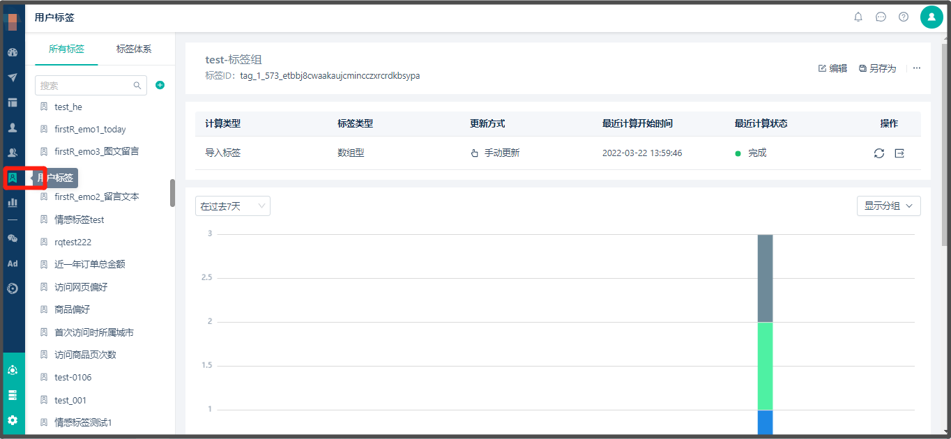Viewport: 951px width, 439px height.
Task: Click the 最近计算开始时间 column header
Action: 637,123
